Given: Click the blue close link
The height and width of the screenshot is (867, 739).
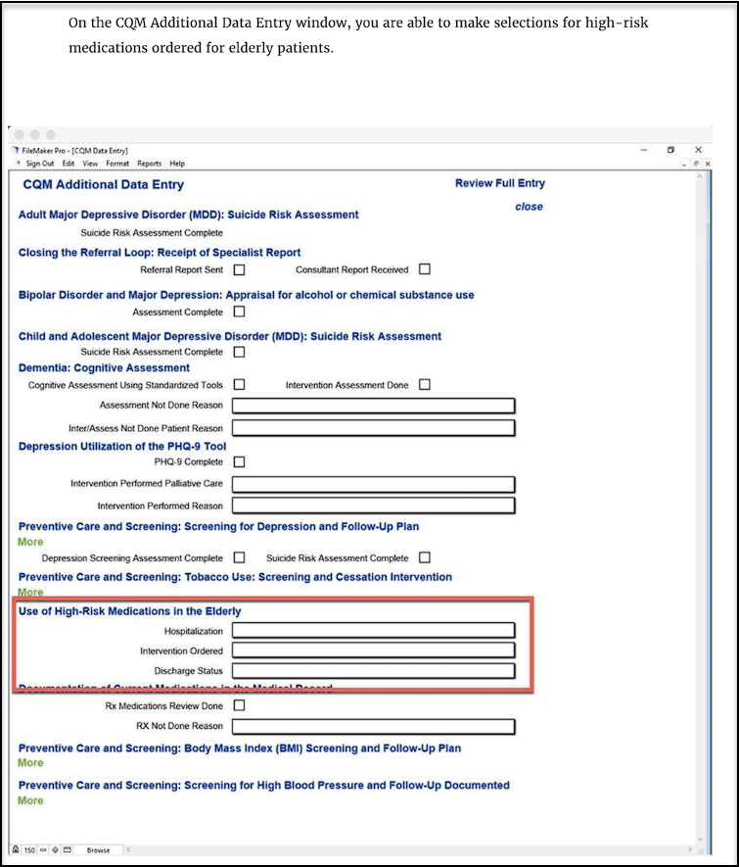Looking at the screenshot, I should (529, 207).
